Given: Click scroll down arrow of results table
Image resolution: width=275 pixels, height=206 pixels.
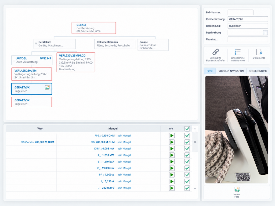Looking at the screenshot, I should click(195, 189).
